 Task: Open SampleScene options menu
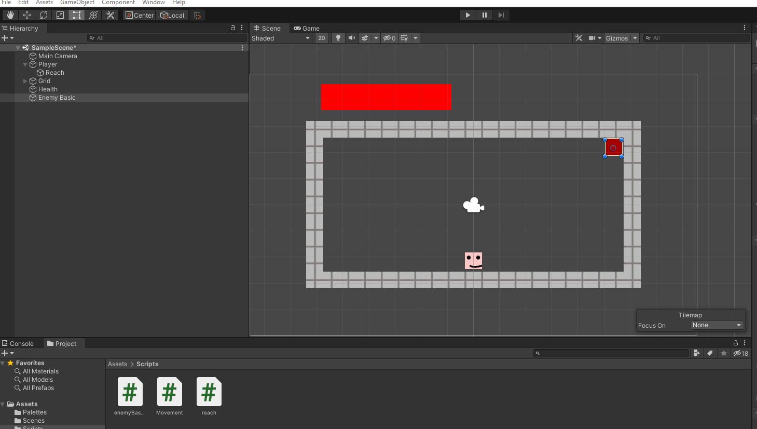(242, 48)
